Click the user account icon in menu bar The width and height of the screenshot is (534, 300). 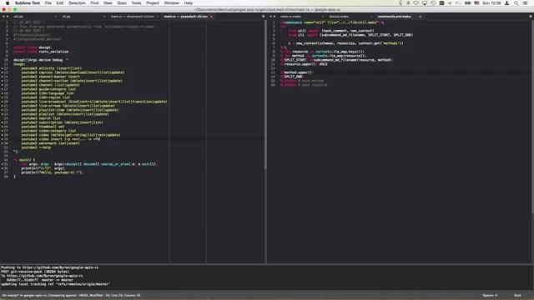click(x=506, y=3)
